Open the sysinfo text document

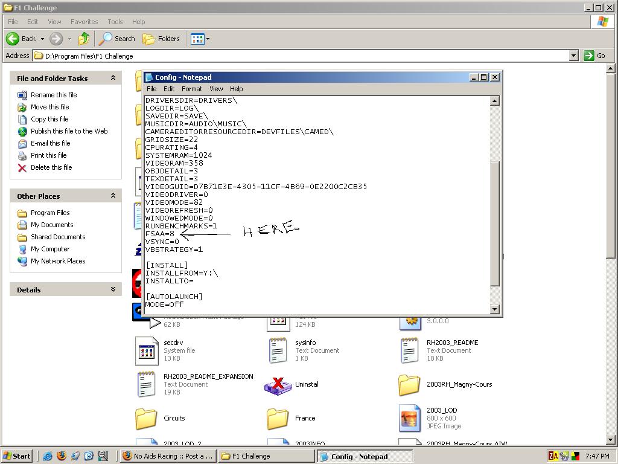[278, 350]
